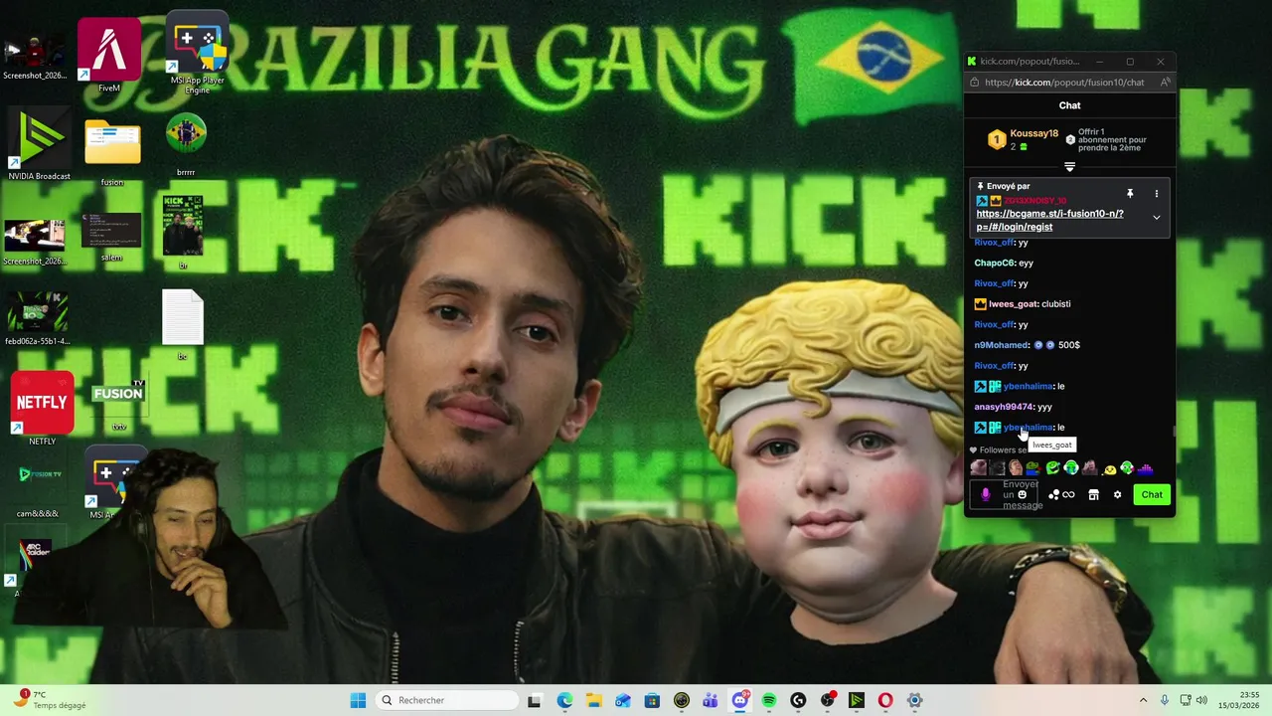Image resolution: width=1272 pixels, height=716 pixels.
Task: Open Task View on taskbar
Action: (534, 700)
